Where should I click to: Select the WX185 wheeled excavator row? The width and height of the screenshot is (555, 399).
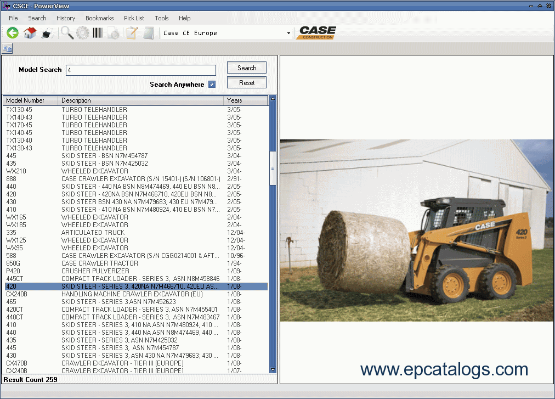[136, 225]
